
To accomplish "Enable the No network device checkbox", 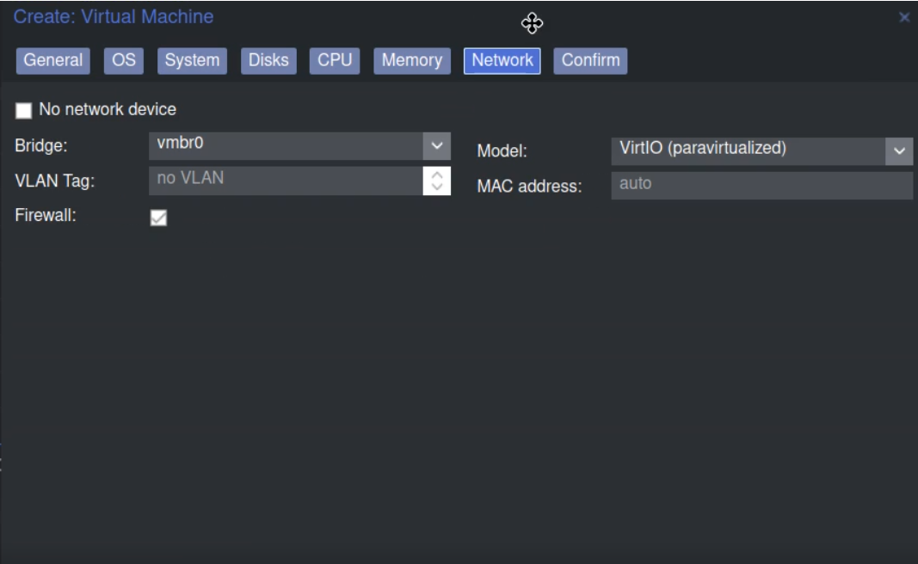I will (24, 110).
